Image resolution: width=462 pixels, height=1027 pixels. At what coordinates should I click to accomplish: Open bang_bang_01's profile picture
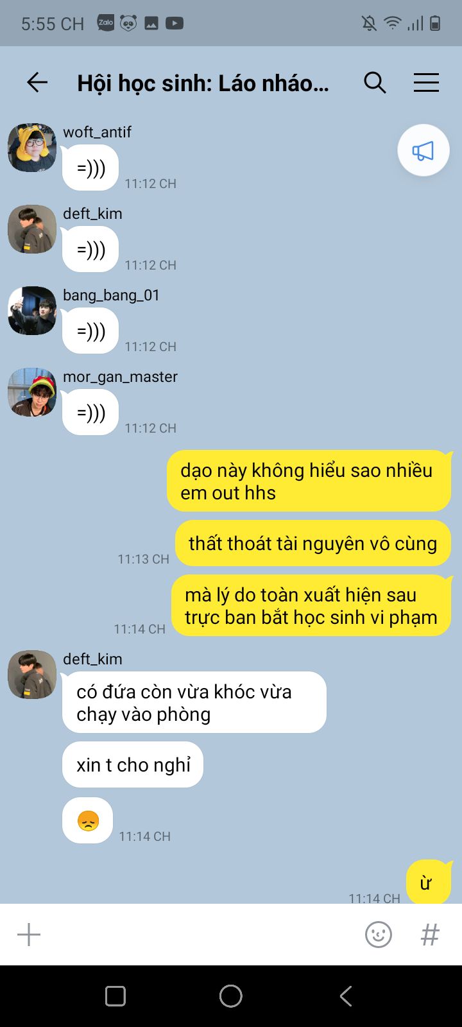[32, 311]
